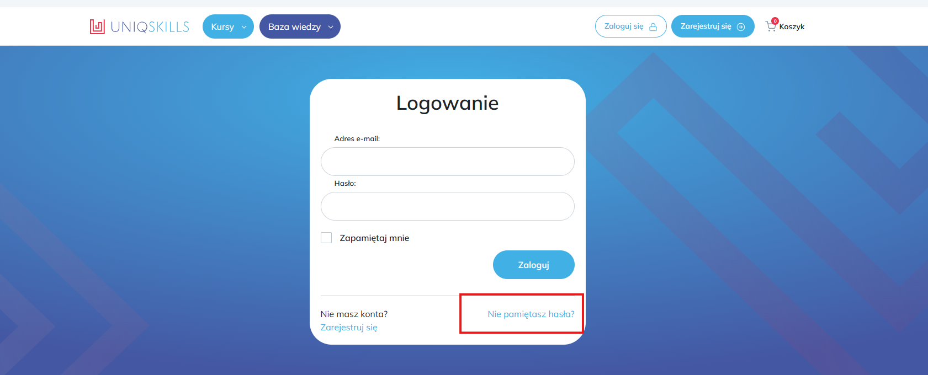The height and width of the screenshot is (375, 928).
Task: Expand the chevron next to Kursy
Action: tap(244, 27)
